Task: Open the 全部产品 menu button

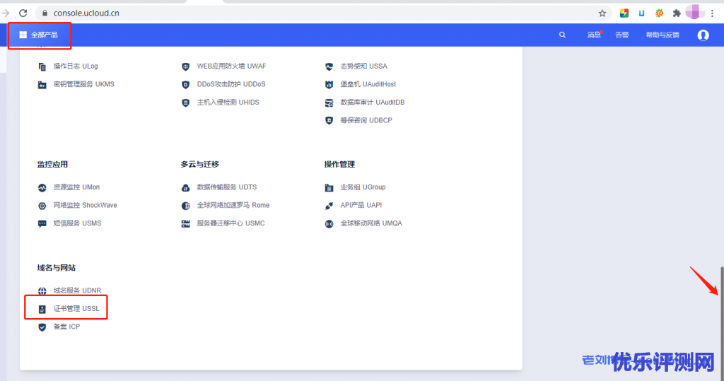Action: (x=39, y=35)
